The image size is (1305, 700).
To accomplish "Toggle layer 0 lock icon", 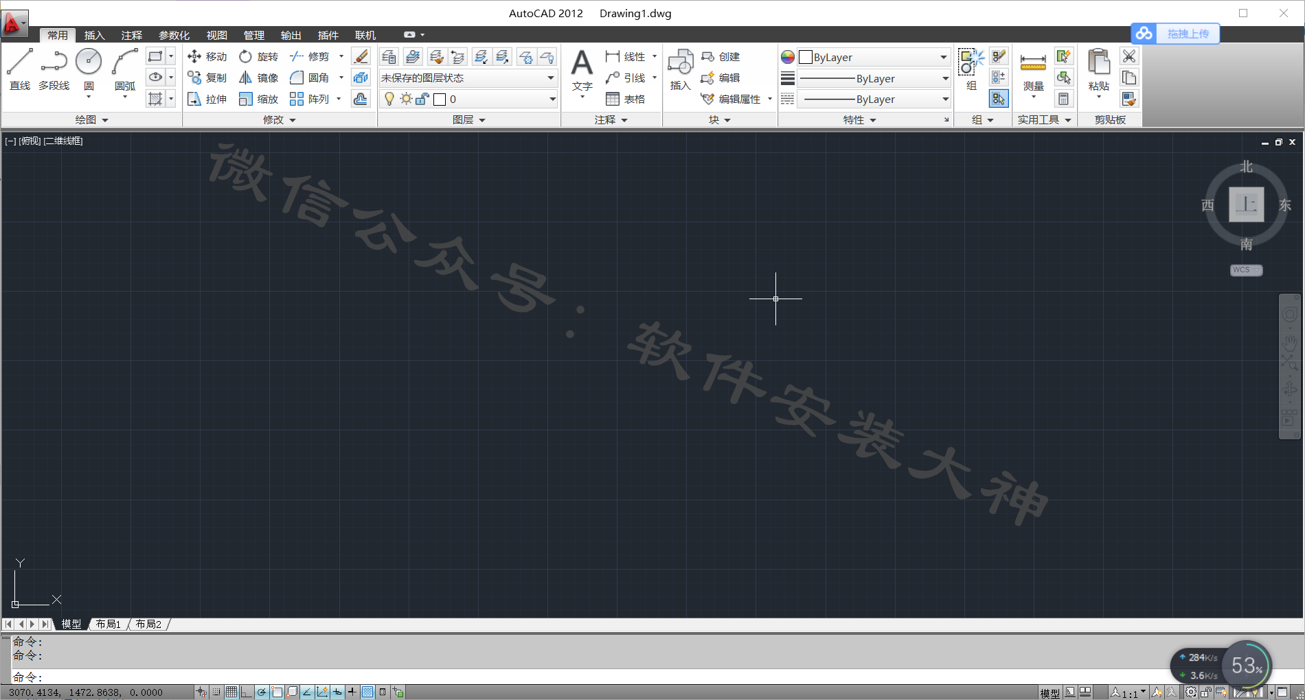I will click(422, 99).
